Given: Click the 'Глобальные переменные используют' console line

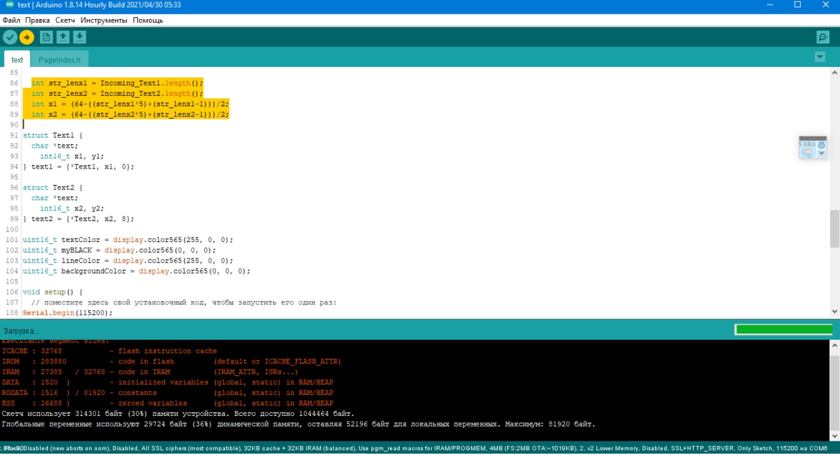Looking at the screenshot, I should click(x=299, y=424).
